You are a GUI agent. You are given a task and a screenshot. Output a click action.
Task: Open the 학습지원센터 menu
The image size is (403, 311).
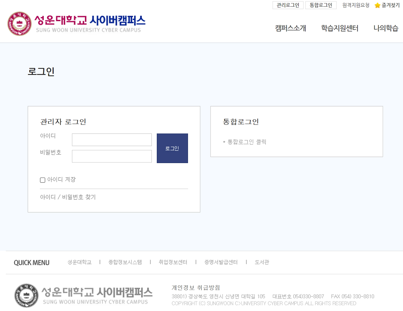coord(340,28)
